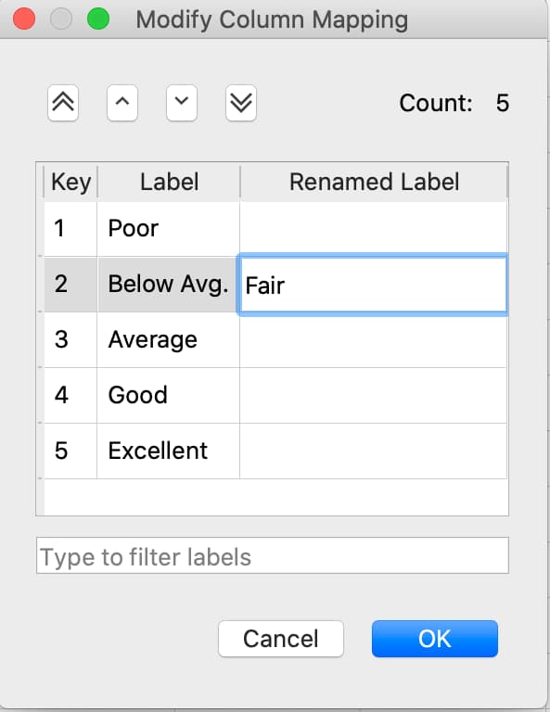The height and width of the screenshot is (712, 550).
Task: Click Renamed Label cell for Excellent row
Action: 374,451
